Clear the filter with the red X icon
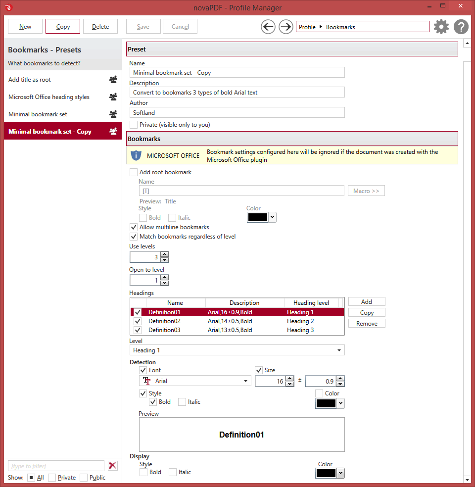Screen dimensions: 475x487 tap(112, 466)
